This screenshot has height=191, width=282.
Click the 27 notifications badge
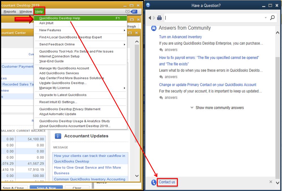coord(134,12)
